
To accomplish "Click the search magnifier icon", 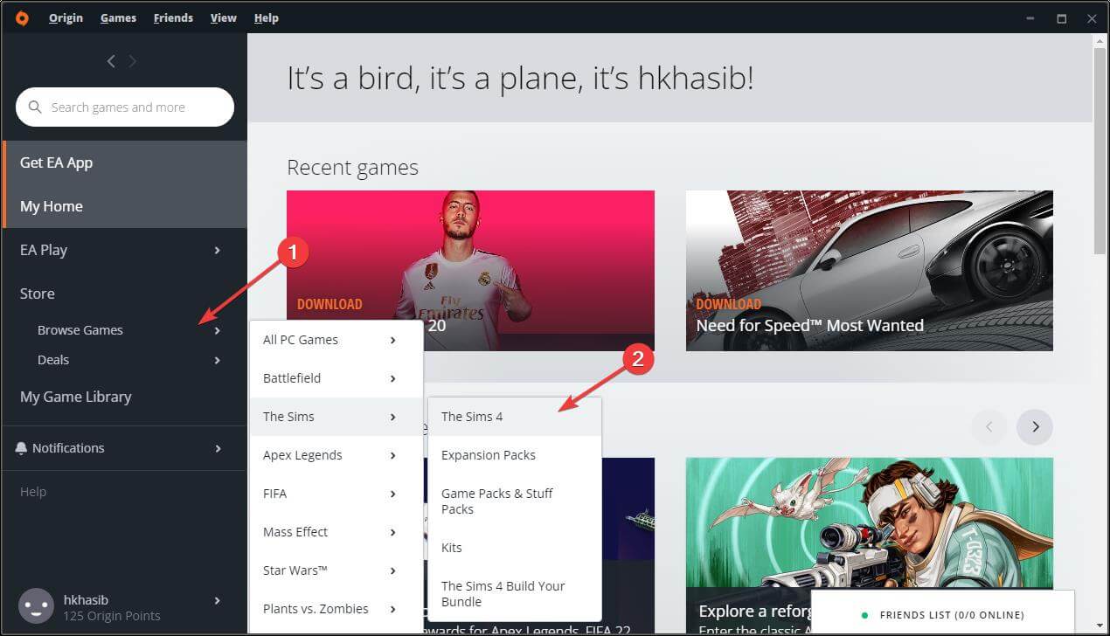I will tap(35, 107).
